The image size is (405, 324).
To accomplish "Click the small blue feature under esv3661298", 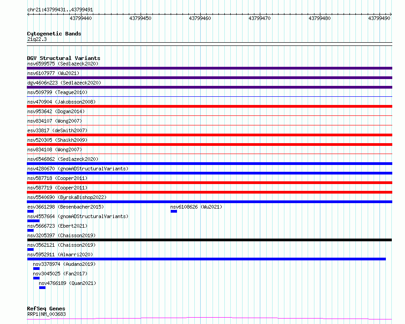I will click(30, 211).
